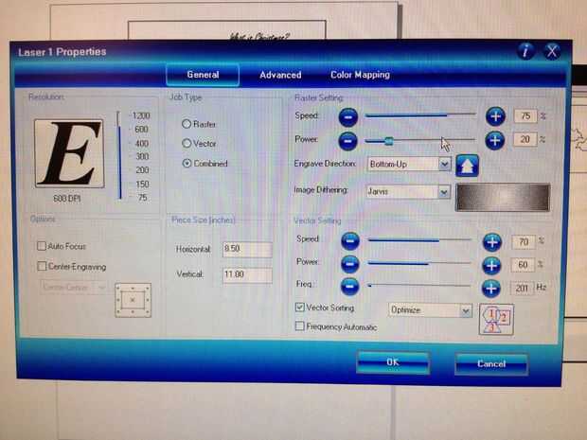Click the vector Speed slider track

coord(419,240)
